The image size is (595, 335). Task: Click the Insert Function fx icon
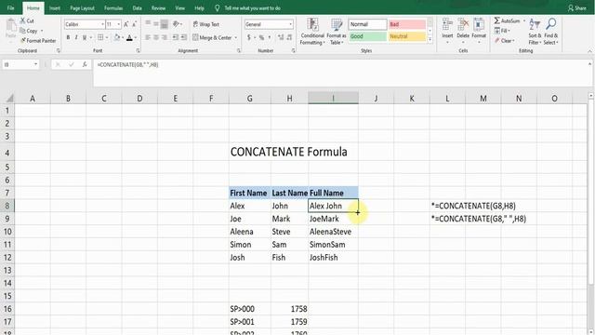(85, 64)
